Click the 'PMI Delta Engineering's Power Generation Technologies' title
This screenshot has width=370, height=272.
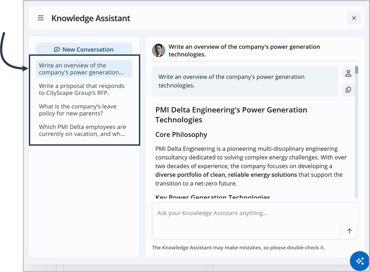[x=231, y=115]
